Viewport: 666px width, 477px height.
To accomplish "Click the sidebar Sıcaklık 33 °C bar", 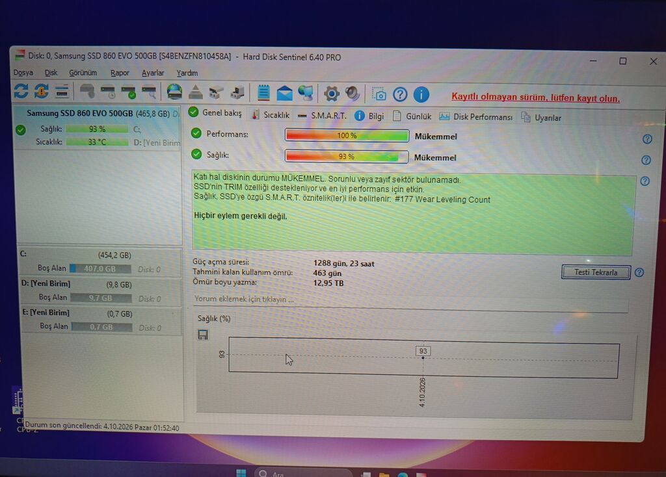I will coord(98,142).
